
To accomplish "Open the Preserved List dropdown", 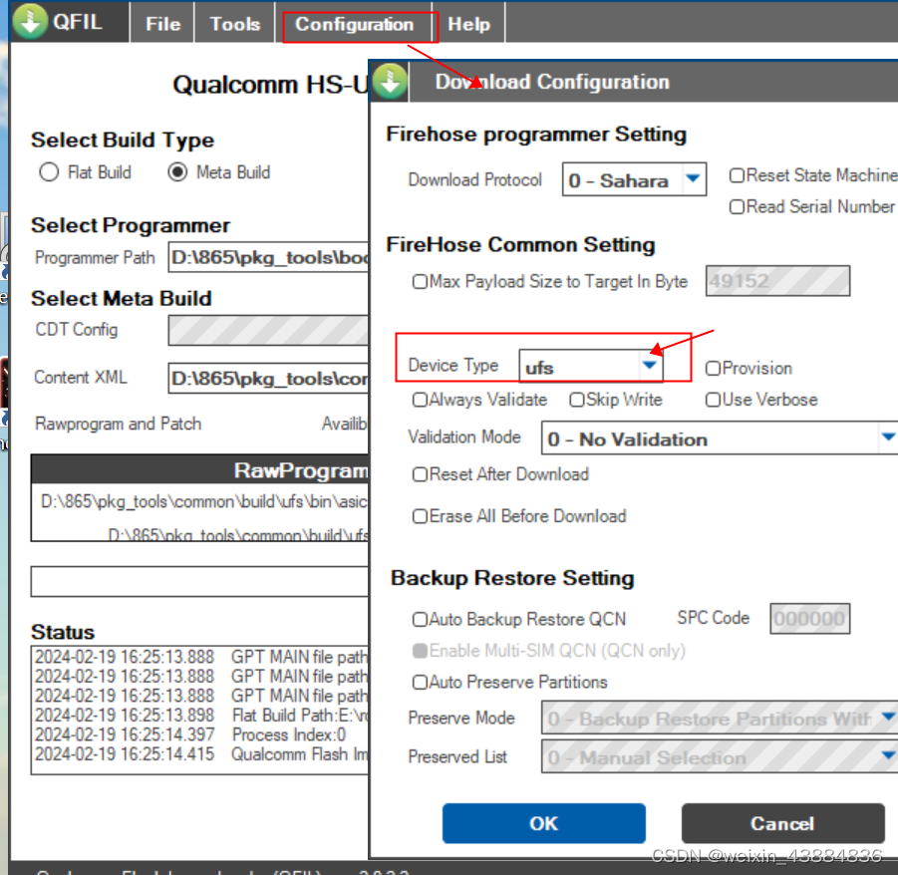I will click(x=720, y=757).
